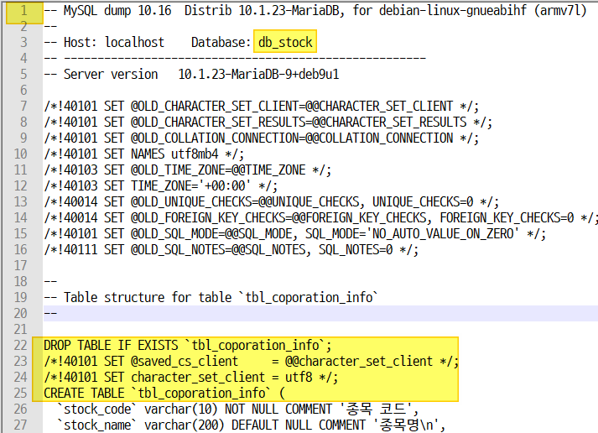Image resolution: width=598 pixels, height=433 pixels.
Task: Click line number 22 in the gutter
Action: [x=21, y=345]
